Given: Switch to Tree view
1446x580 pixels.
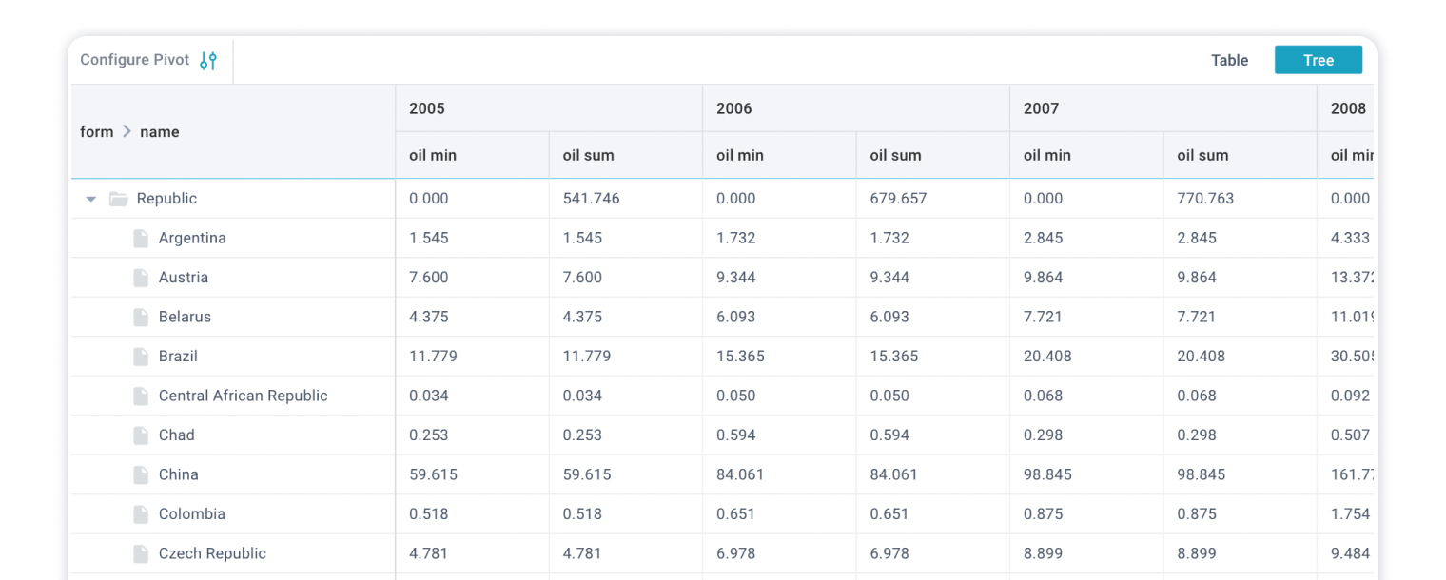Looking at the screenshot, I should 1319,60.
